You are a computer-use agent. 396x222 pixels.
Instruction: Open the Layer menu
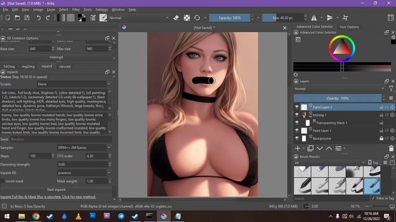[x=51, y=10]
